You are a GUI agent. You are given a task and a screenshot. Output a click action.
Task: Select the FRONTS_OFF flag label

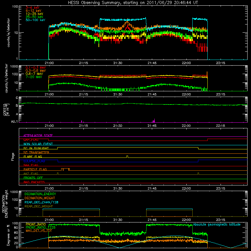tap(33, 178)
